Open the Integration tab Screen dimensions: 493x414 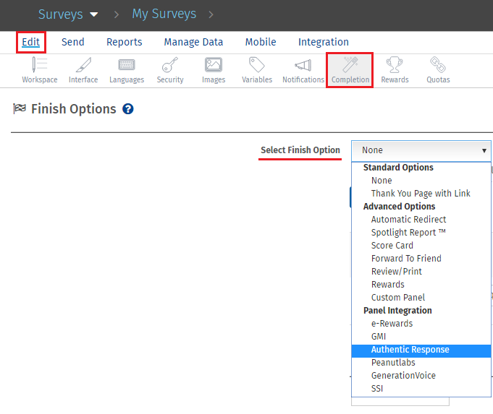pos(323,42)
